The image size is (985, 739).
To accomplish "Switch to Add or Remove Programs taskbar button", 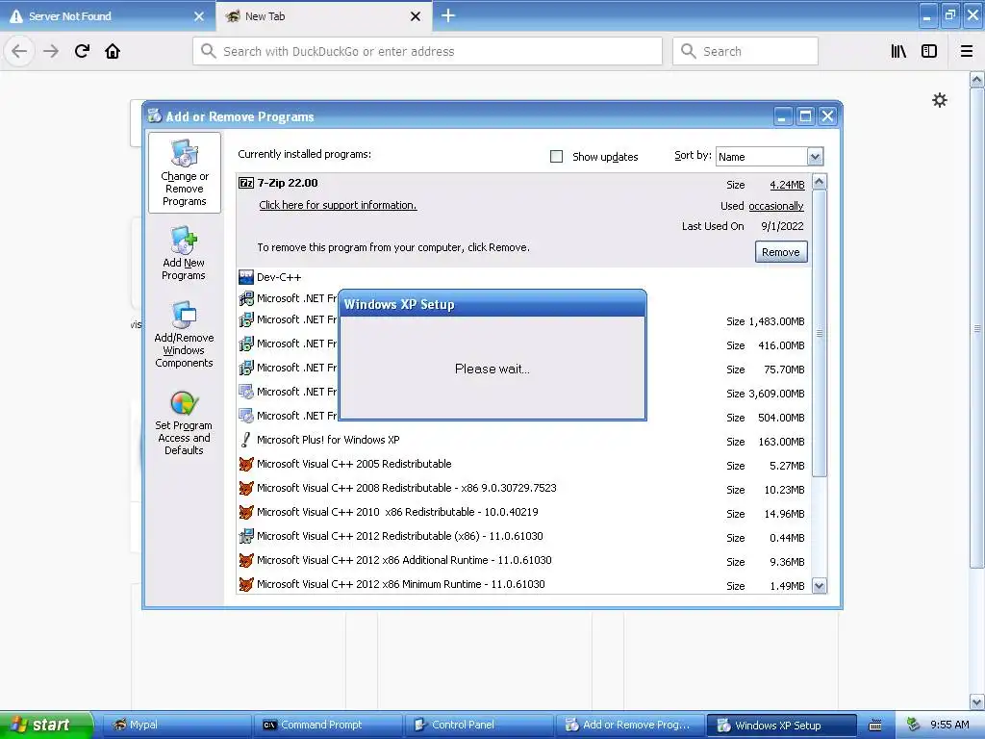I will click(x=629, y=725).
